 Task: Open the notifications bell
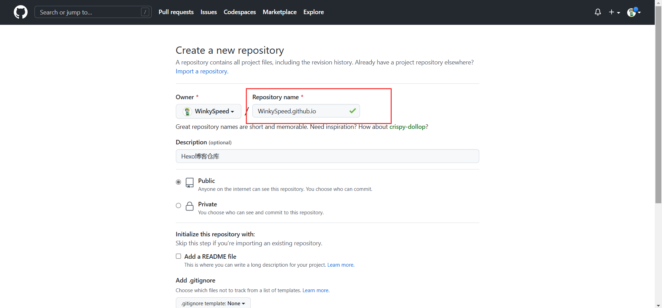pyautogui.click(x=598, y=12)
